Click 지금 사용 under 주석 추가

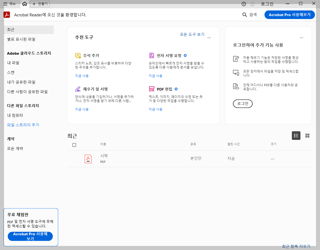coord(82,76)
